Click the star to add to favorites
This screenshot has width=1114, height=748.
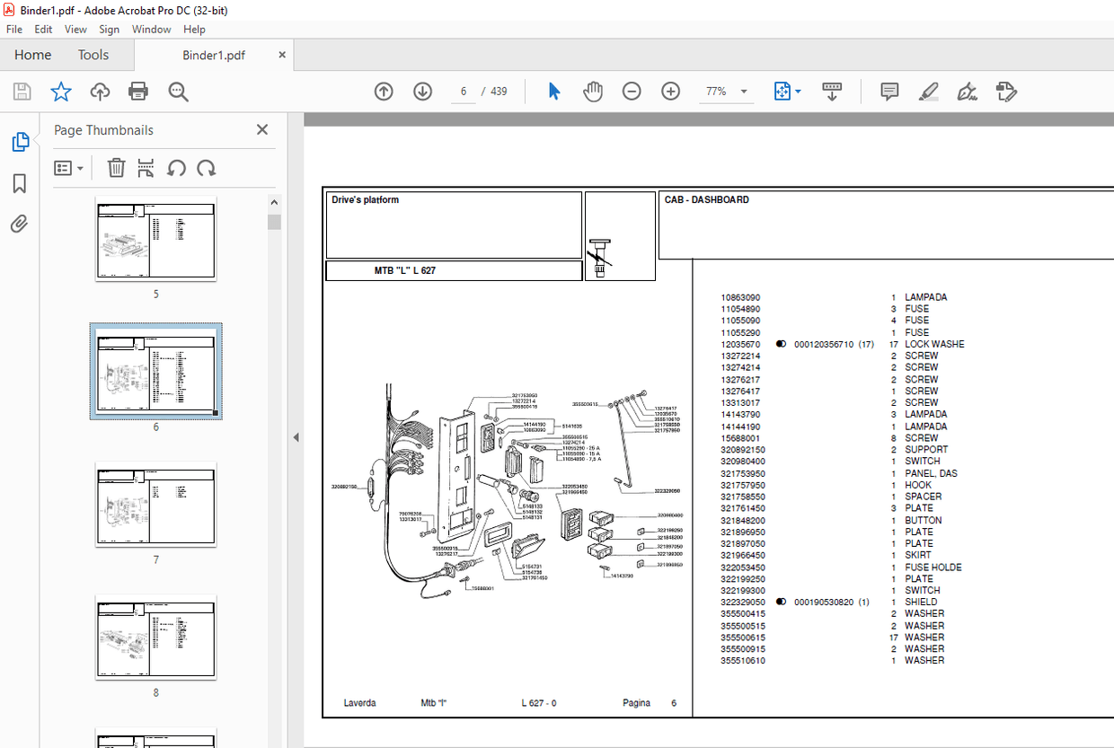[x=60, y=91]
